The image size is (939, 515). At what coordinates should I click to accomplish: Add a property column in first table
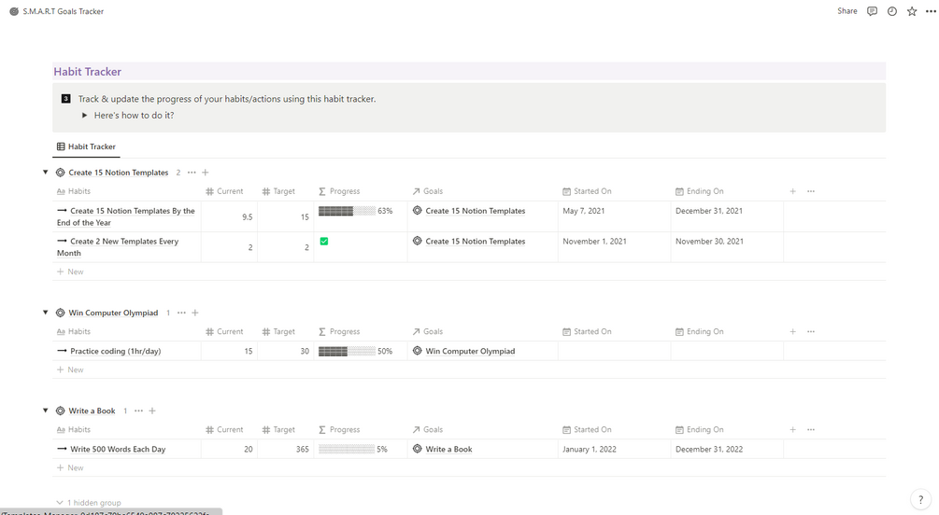coord(792,191)
